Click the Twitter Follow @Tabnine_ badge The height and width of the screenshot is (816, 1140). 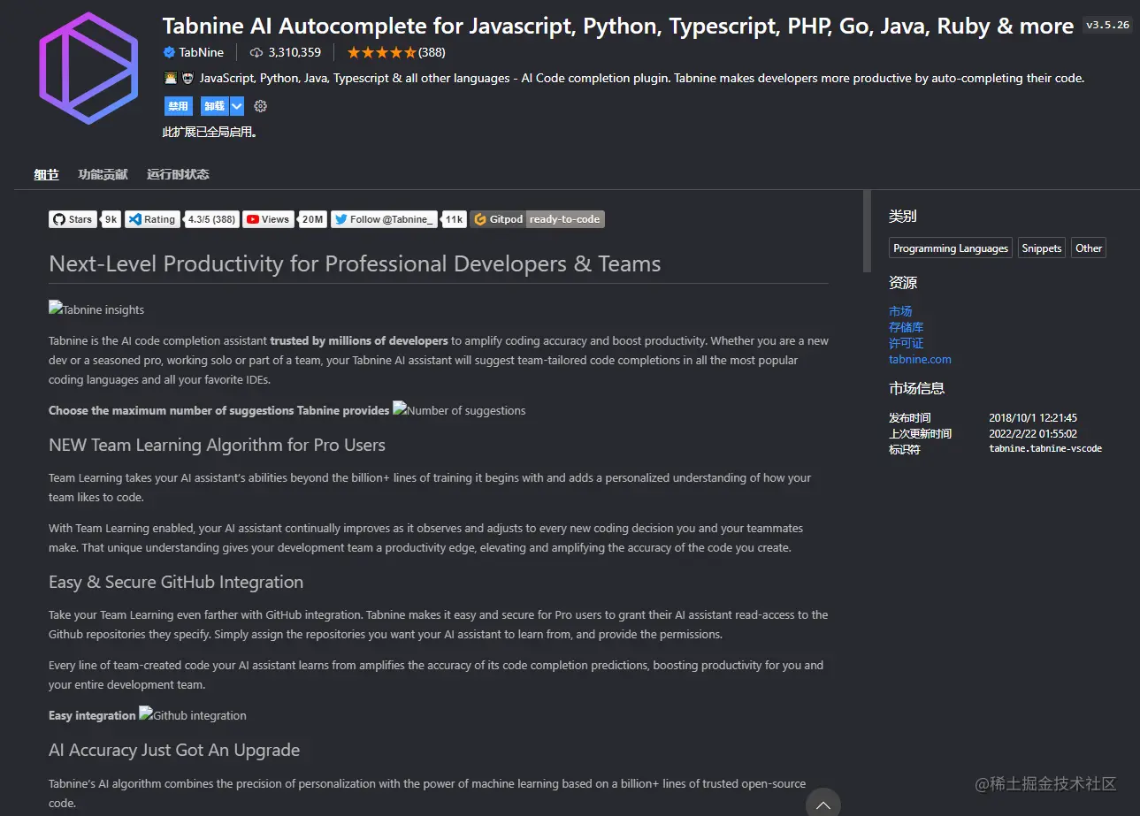pos(385,219)
